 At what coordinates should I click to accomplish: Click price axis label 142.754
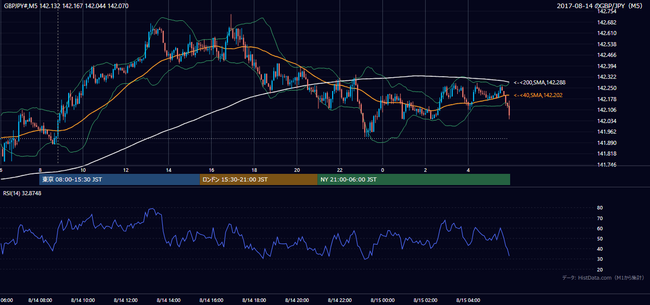click(x=606, y=11)
